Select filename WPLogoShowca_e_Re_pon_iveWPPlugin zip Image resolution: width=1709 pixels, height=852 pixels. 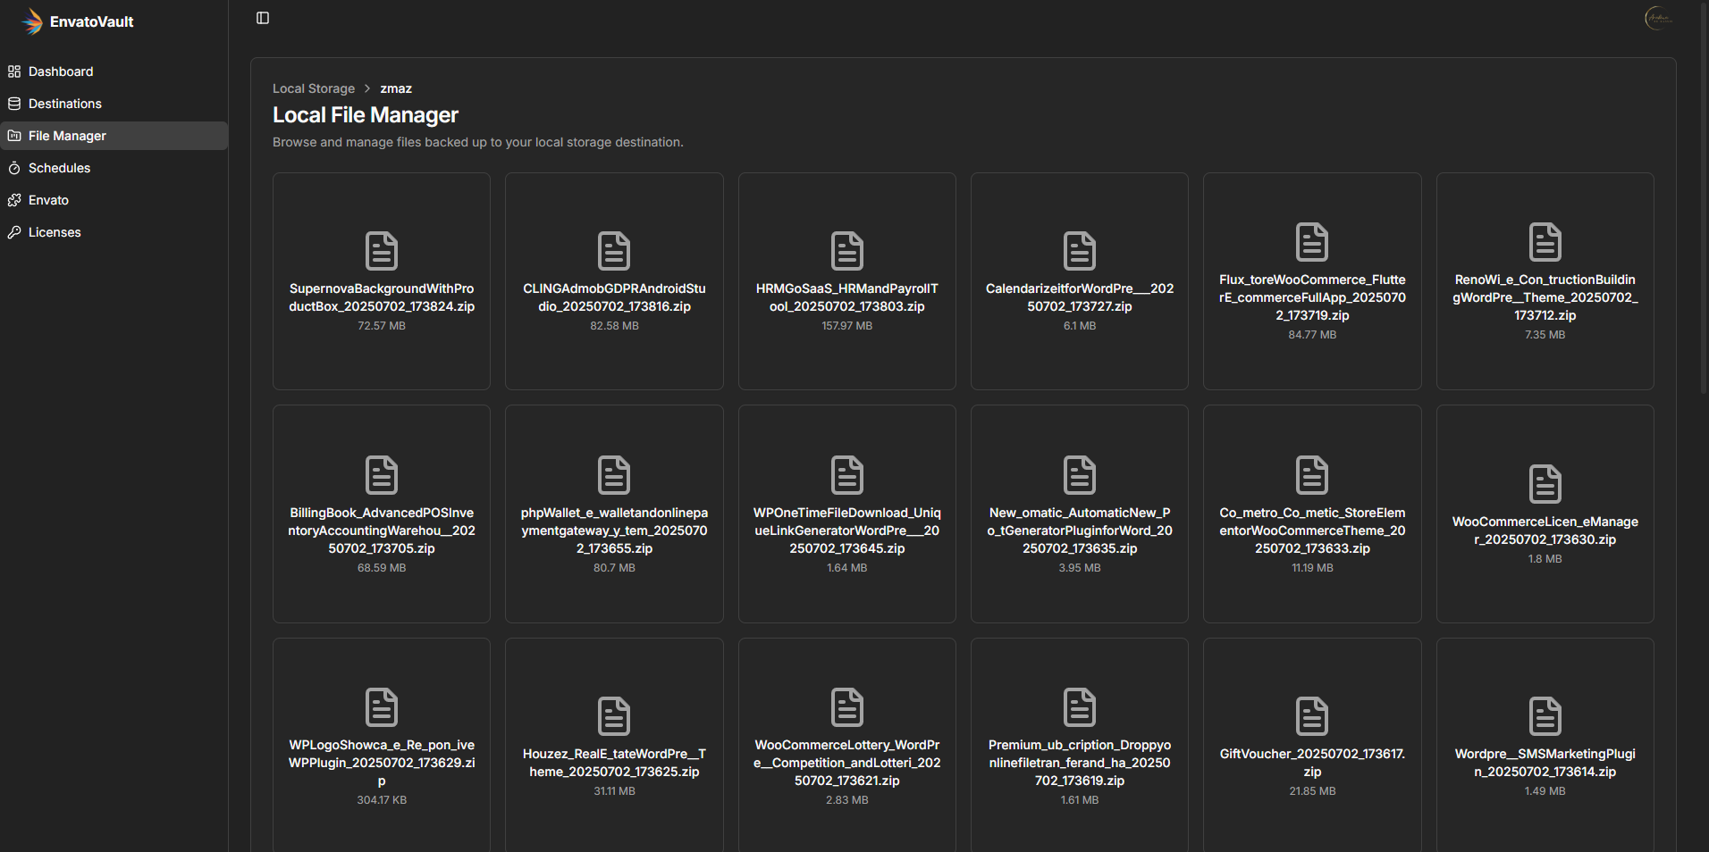click(x=382, y=763)
